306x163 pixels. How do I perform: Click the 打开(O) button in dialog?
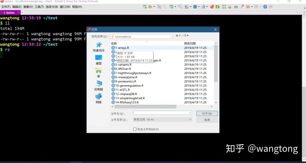pos(207,113)
